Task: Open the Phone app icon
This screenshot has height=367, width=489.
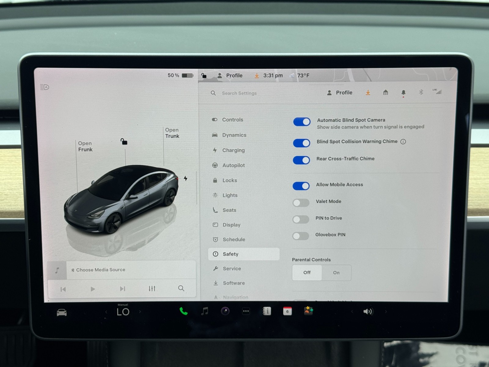Action: [x=183, y=311]
